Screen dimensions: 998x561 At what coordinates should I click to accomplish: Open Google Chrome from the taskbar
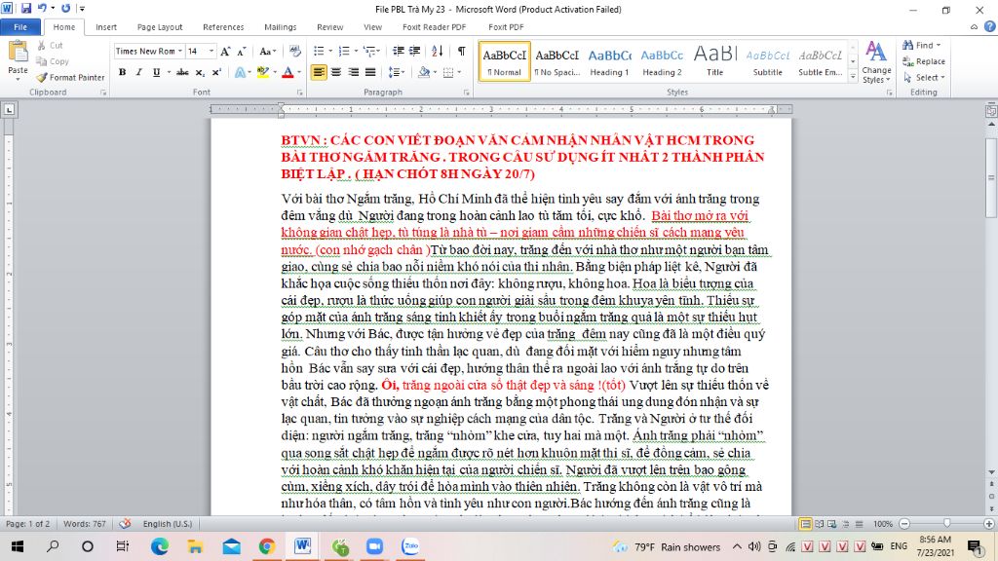click(267, 546)
